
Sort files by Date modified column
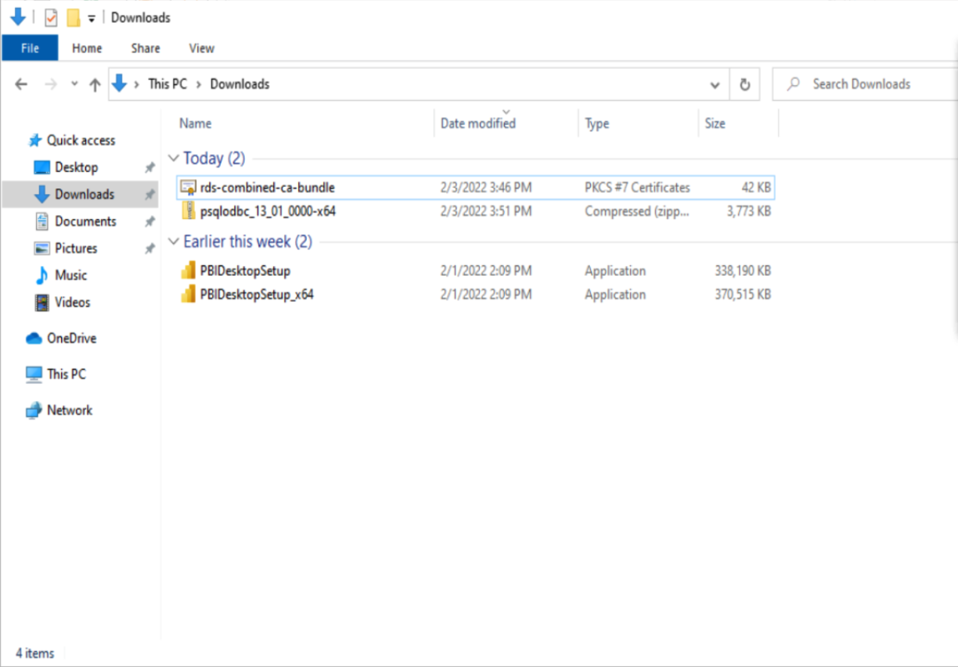(x=477, y=124)
